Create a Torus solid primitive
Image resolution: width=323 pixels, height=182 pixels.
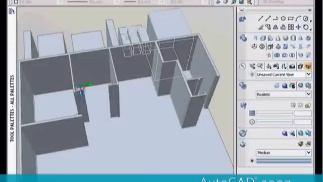(308, 38)
